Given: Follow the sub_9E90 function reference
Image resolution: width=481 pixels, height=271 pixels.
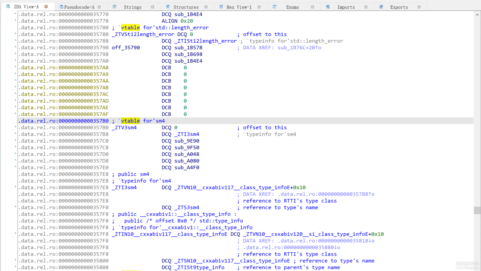Looking at the screenshot, I should pos(187,141).
